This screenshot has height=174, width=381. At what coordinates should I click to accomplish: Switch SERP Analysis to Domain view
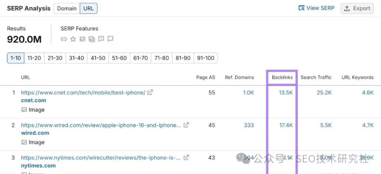click(x=67, y=8)
